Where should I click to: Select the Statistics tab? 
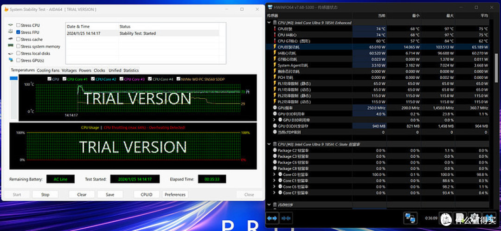[x=131, y=71]
